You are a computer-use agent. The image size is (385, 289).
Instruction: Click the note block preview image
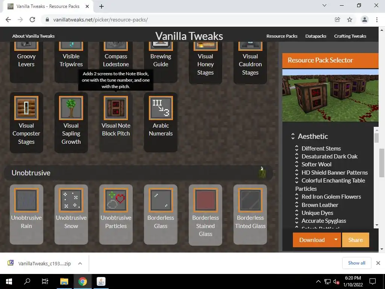pyautogui.click(x=330, y=95)
